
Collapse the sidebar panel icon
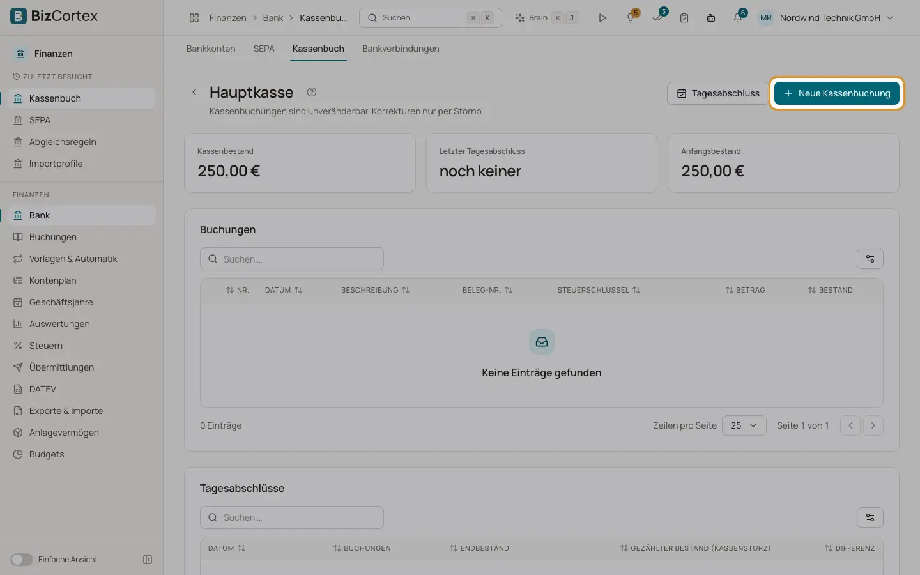click(148, 560)
